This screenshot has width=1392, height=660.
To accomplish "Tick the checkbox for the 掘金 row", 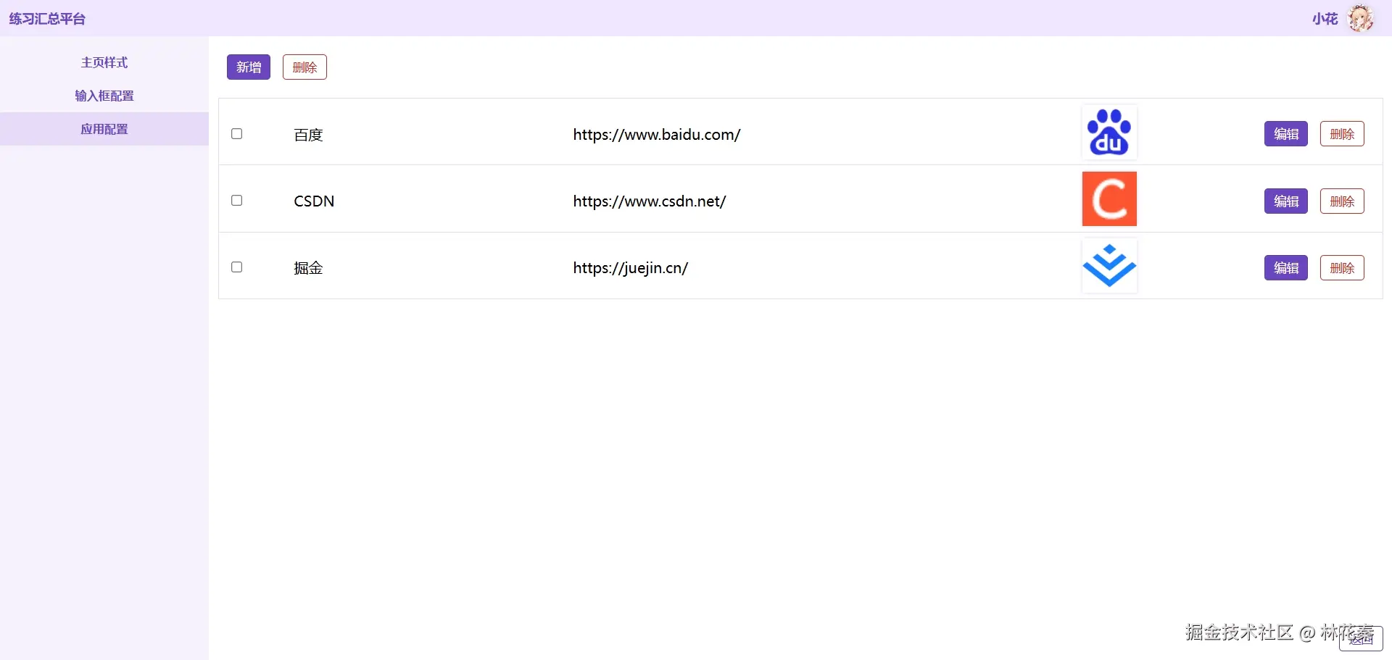I will click(236, 267).
